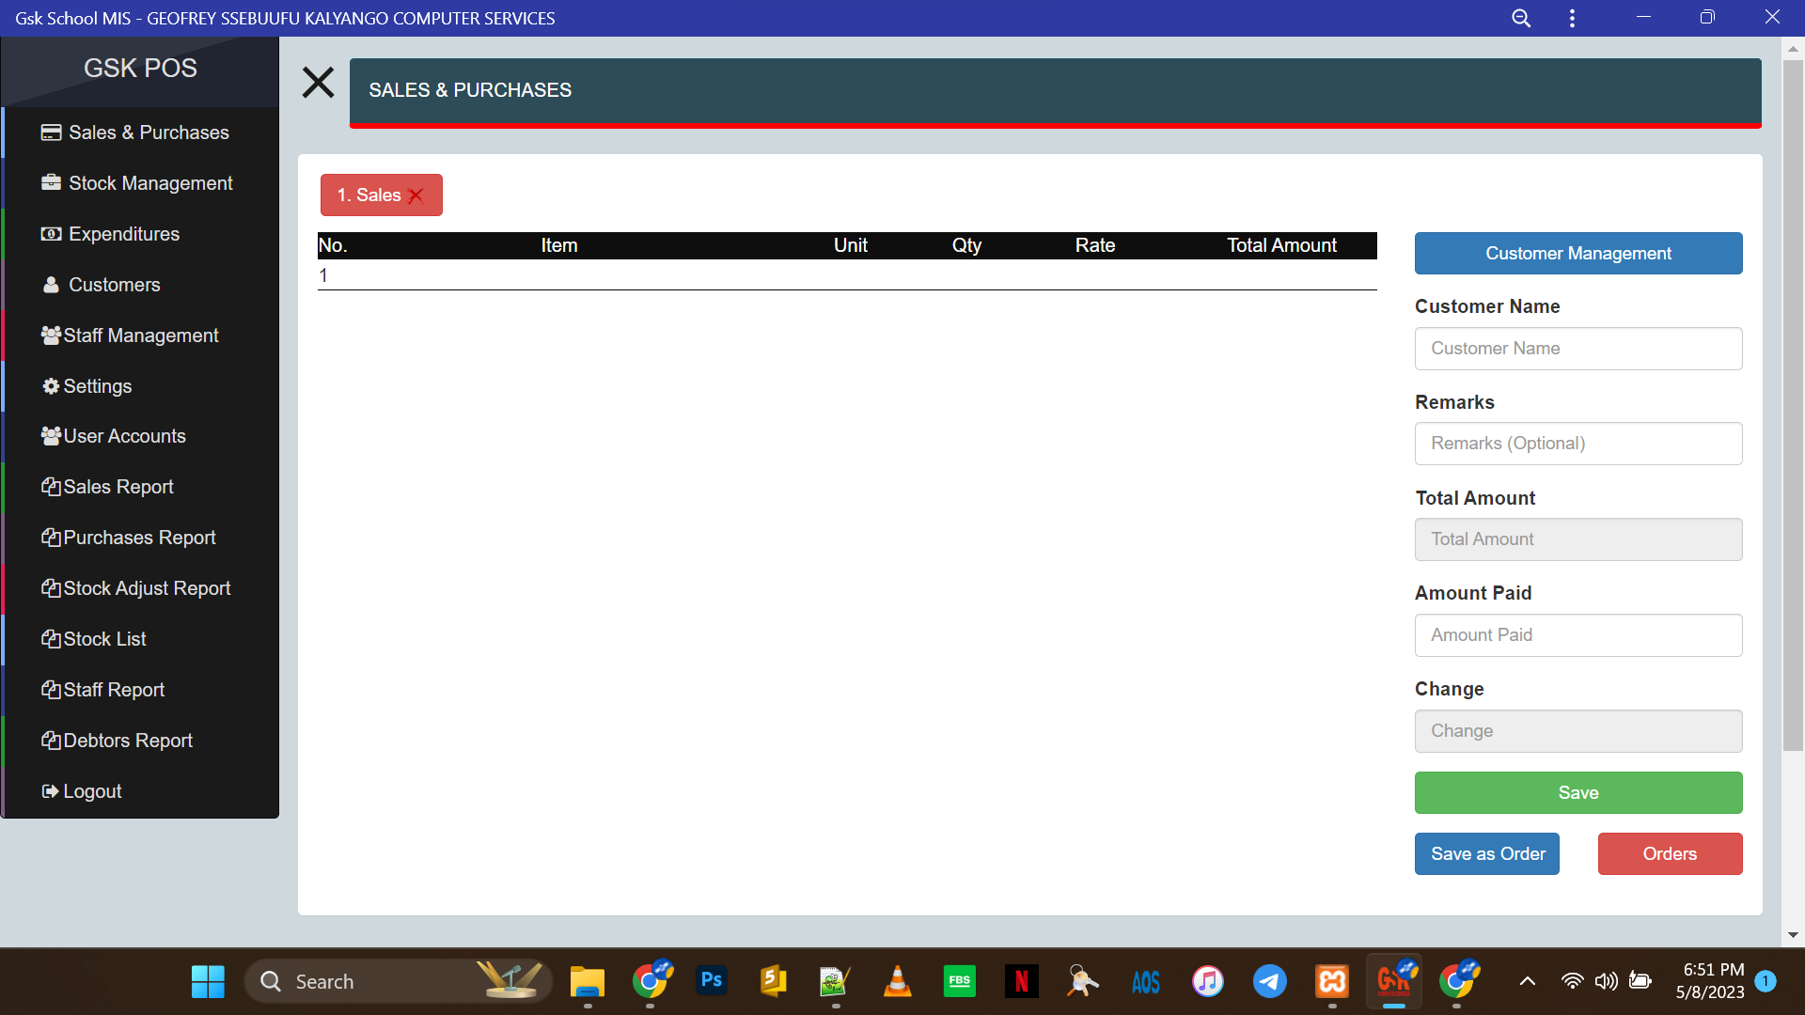The image size is (1805, 1015).
Task: Click Save as Order button
Action: coord(1486,853)
